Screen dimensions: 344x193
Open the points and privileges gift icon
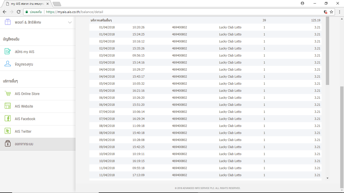point(8,22)
